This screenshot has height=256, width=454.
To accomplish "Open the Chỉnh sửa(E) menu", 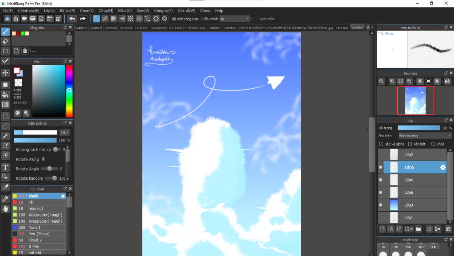I will point(28,11).
